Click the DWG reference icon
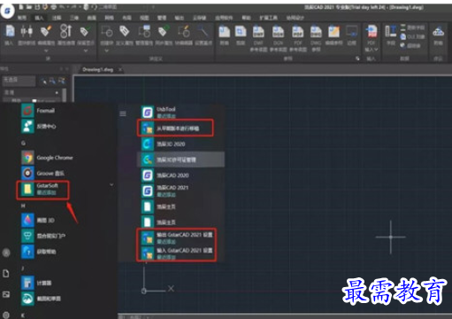The image size is (452, 319). click(x=316, y=32)
